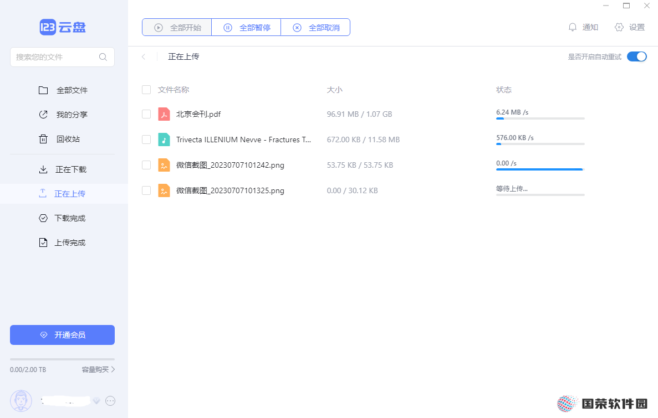Click the play icon in 全部开始
The height and width of the screenshot is (418, 658).
coord(158,28)
